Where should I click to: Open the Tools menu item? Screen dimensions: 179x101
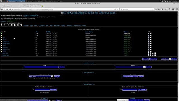click(31, 26)
